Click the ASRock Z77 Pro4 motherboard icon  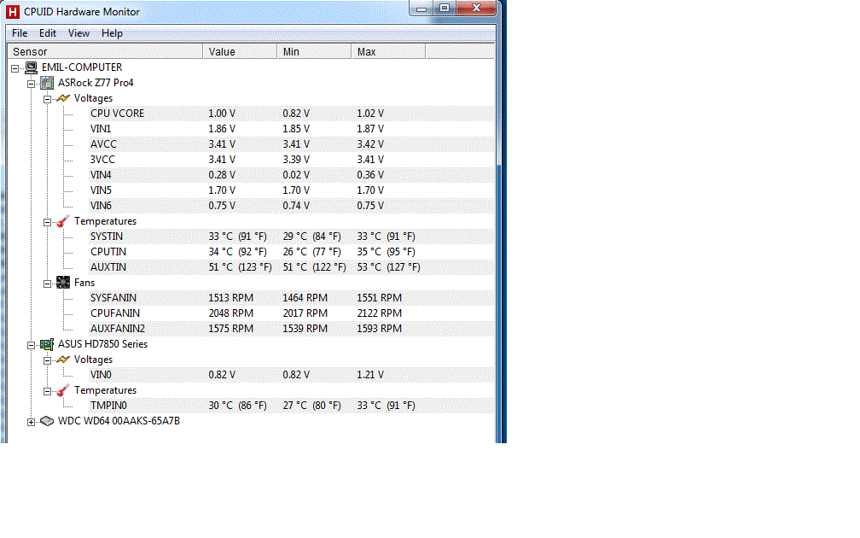[47, 83]
